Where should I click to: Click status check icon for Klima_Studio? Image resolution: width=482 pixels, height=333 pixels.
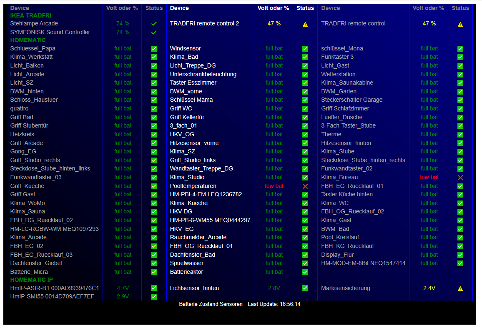[x=305, y=178]
